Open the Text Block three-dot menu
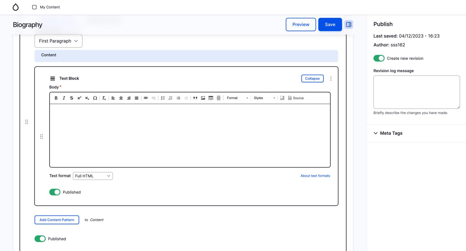The image size is (466, 251). 331,79
